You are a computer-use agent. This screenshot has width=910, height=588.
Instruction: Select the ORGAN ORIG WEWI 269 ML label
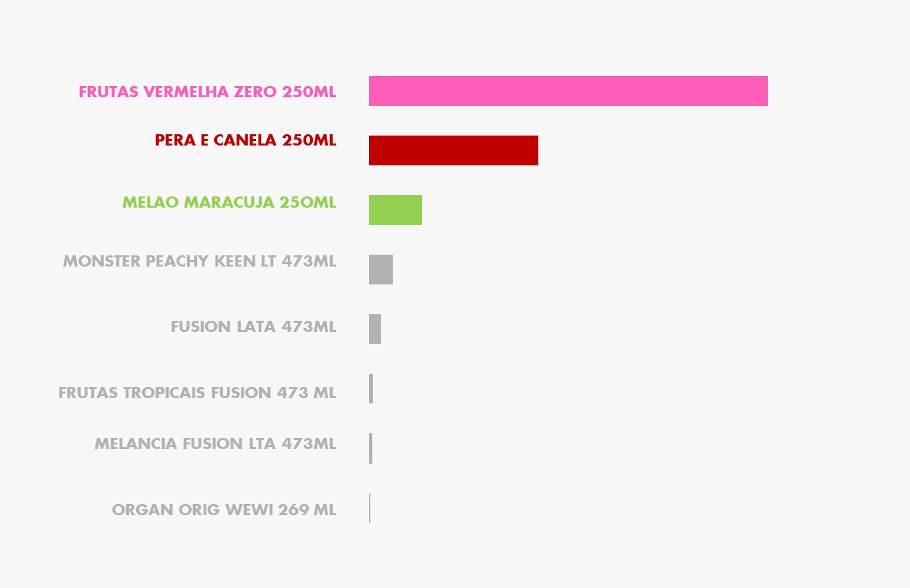224,510
